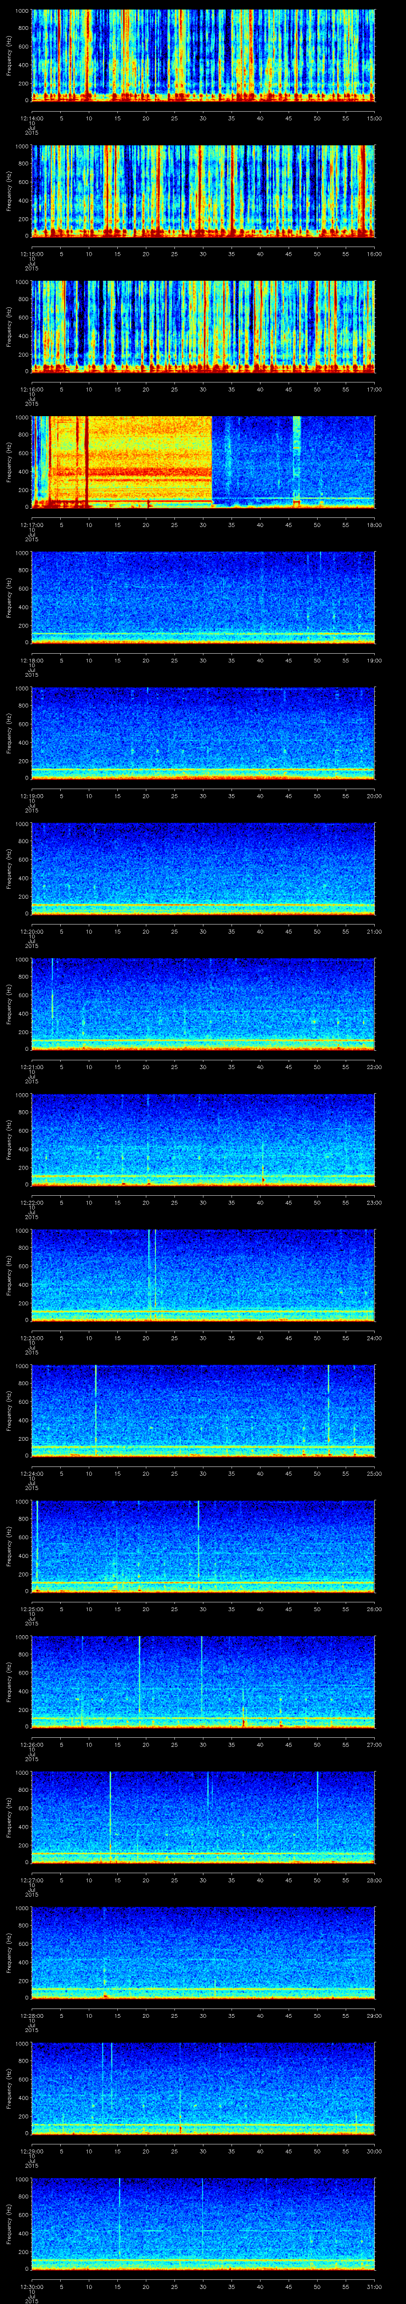This screenshot has height=2304, width=406.
Task: Click the 24:00 end time label
Action: 375,1338
